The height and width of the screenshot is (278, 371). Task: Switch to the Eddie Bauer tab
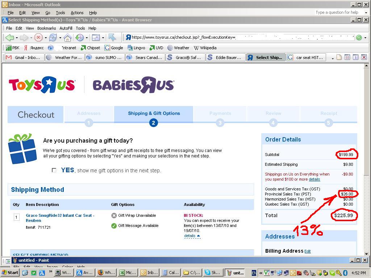pyautogui.click(x=226, y=58)
